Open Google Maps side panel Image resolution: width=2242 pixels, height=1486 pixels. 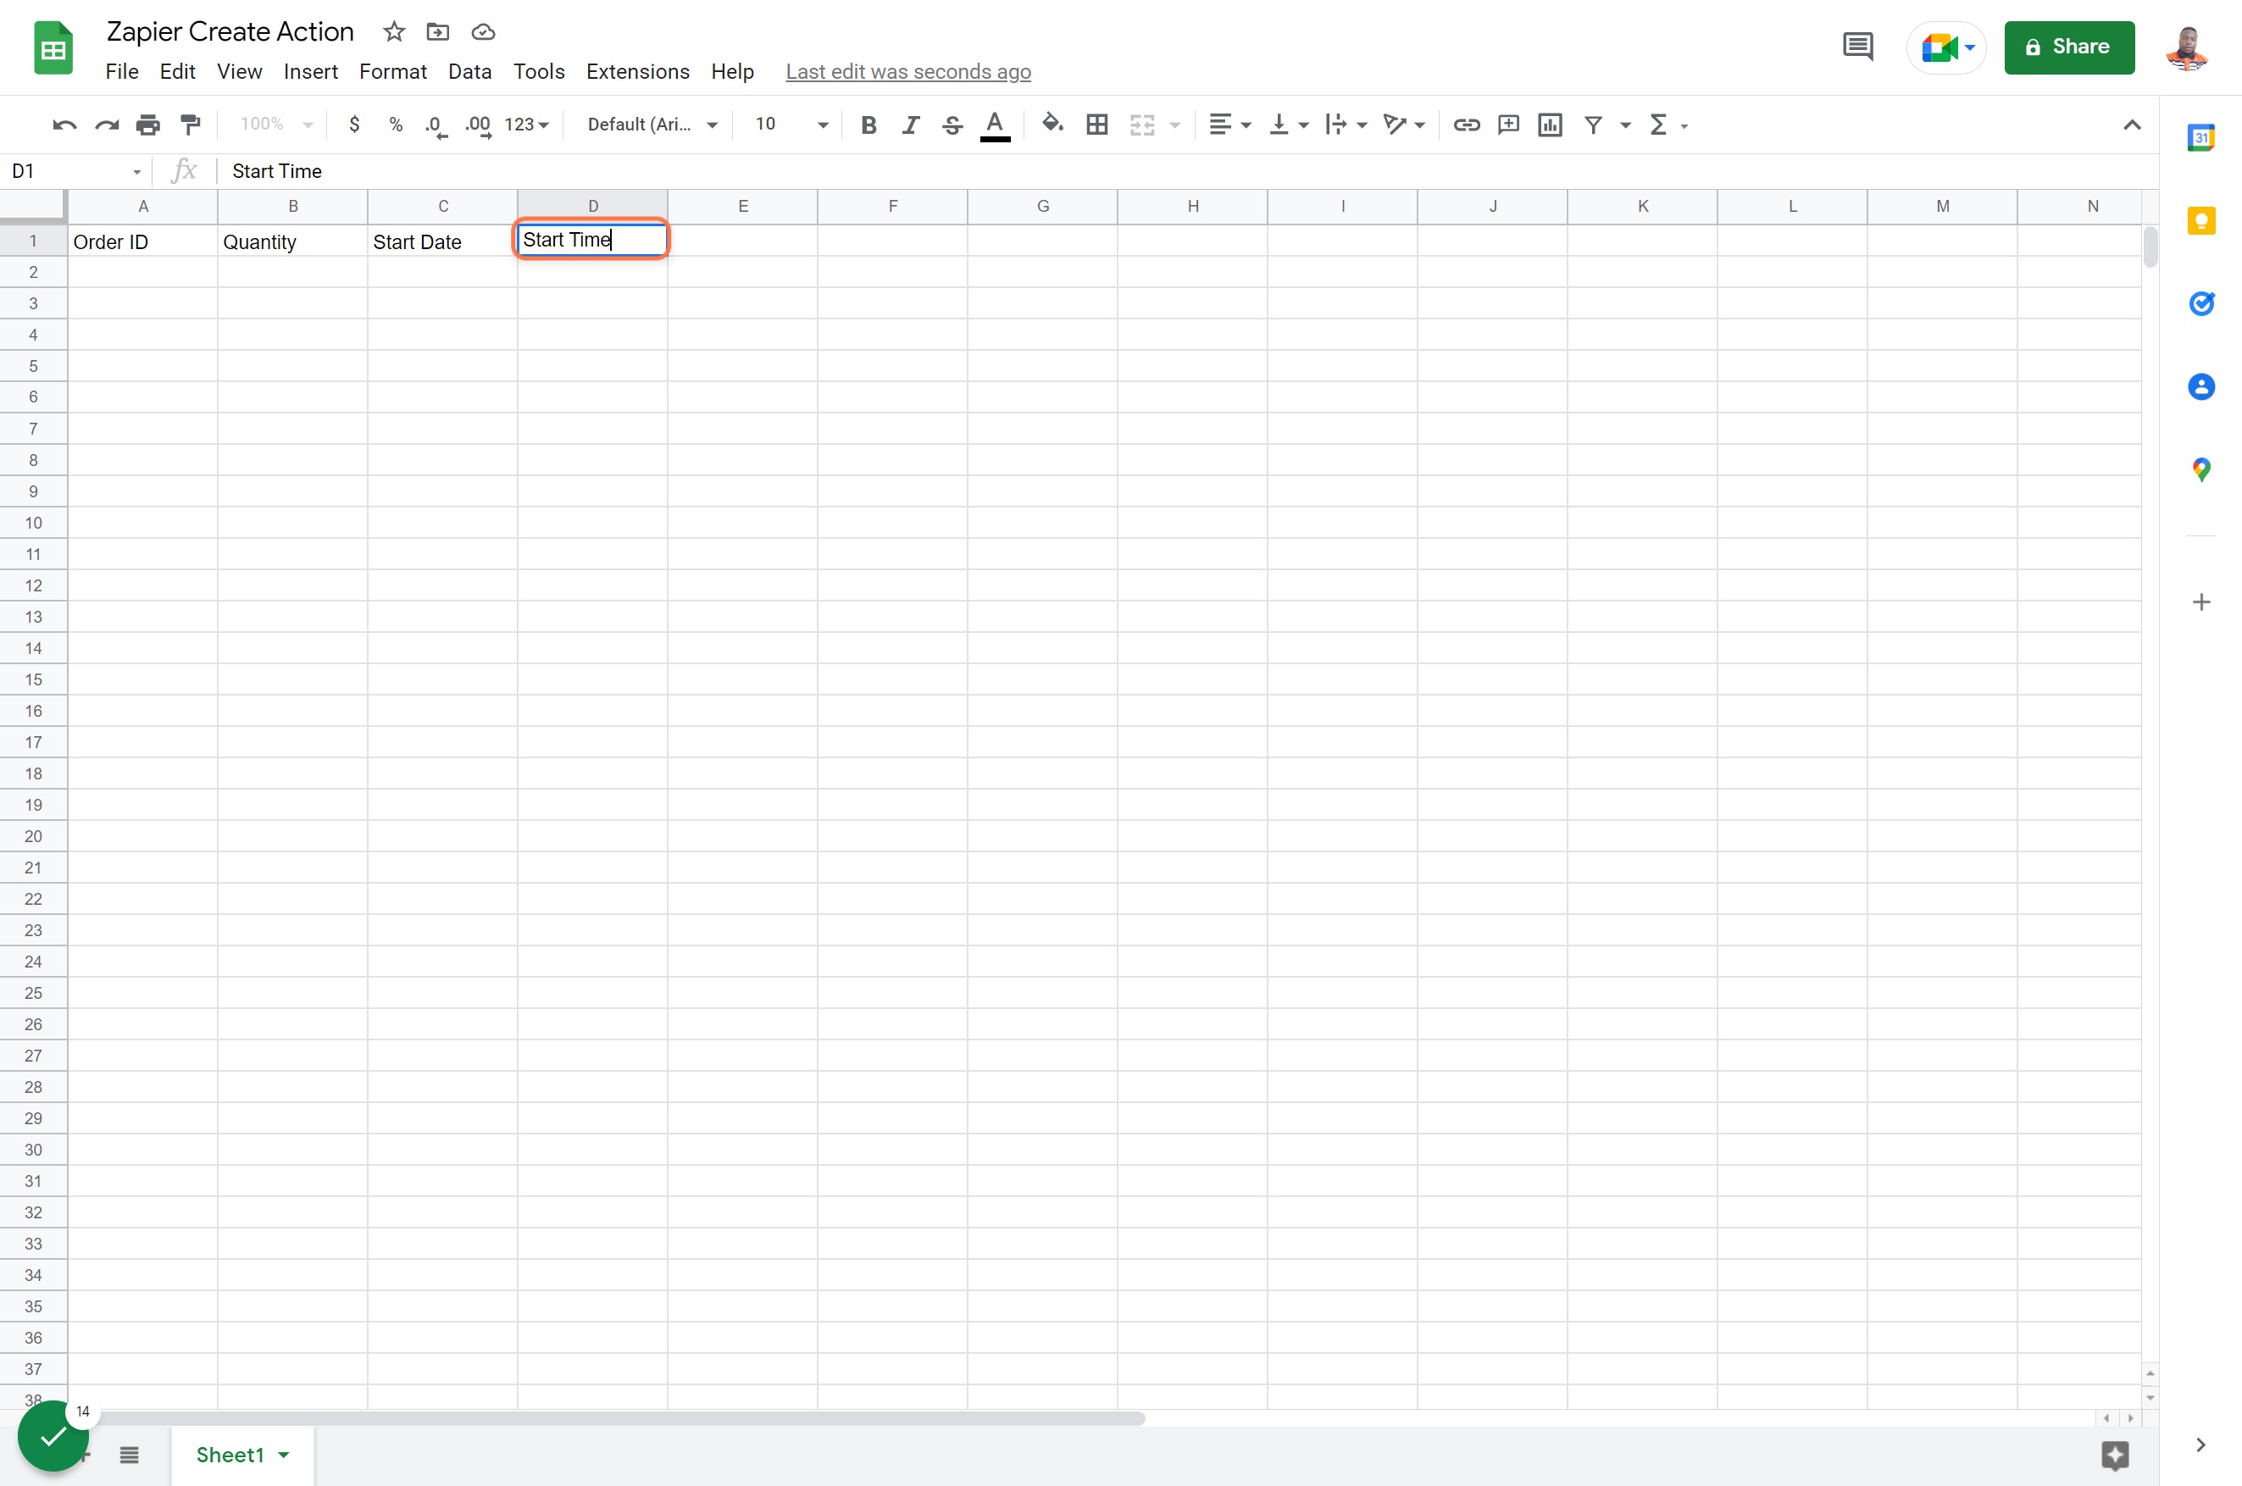(2201, 469)
